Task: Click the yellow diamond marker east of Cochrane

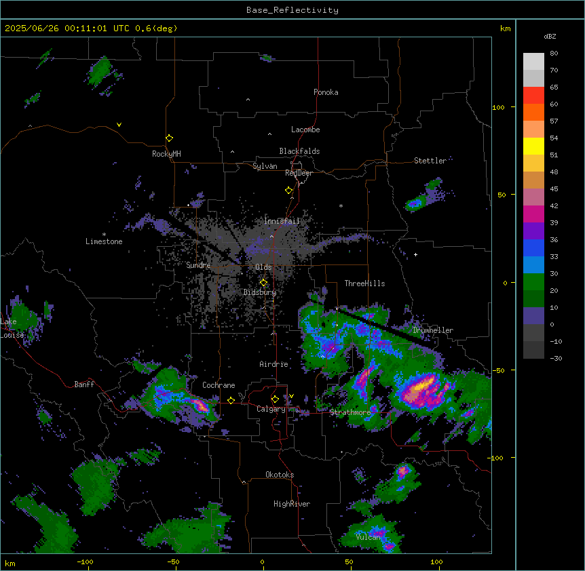Action: (231, 400)
